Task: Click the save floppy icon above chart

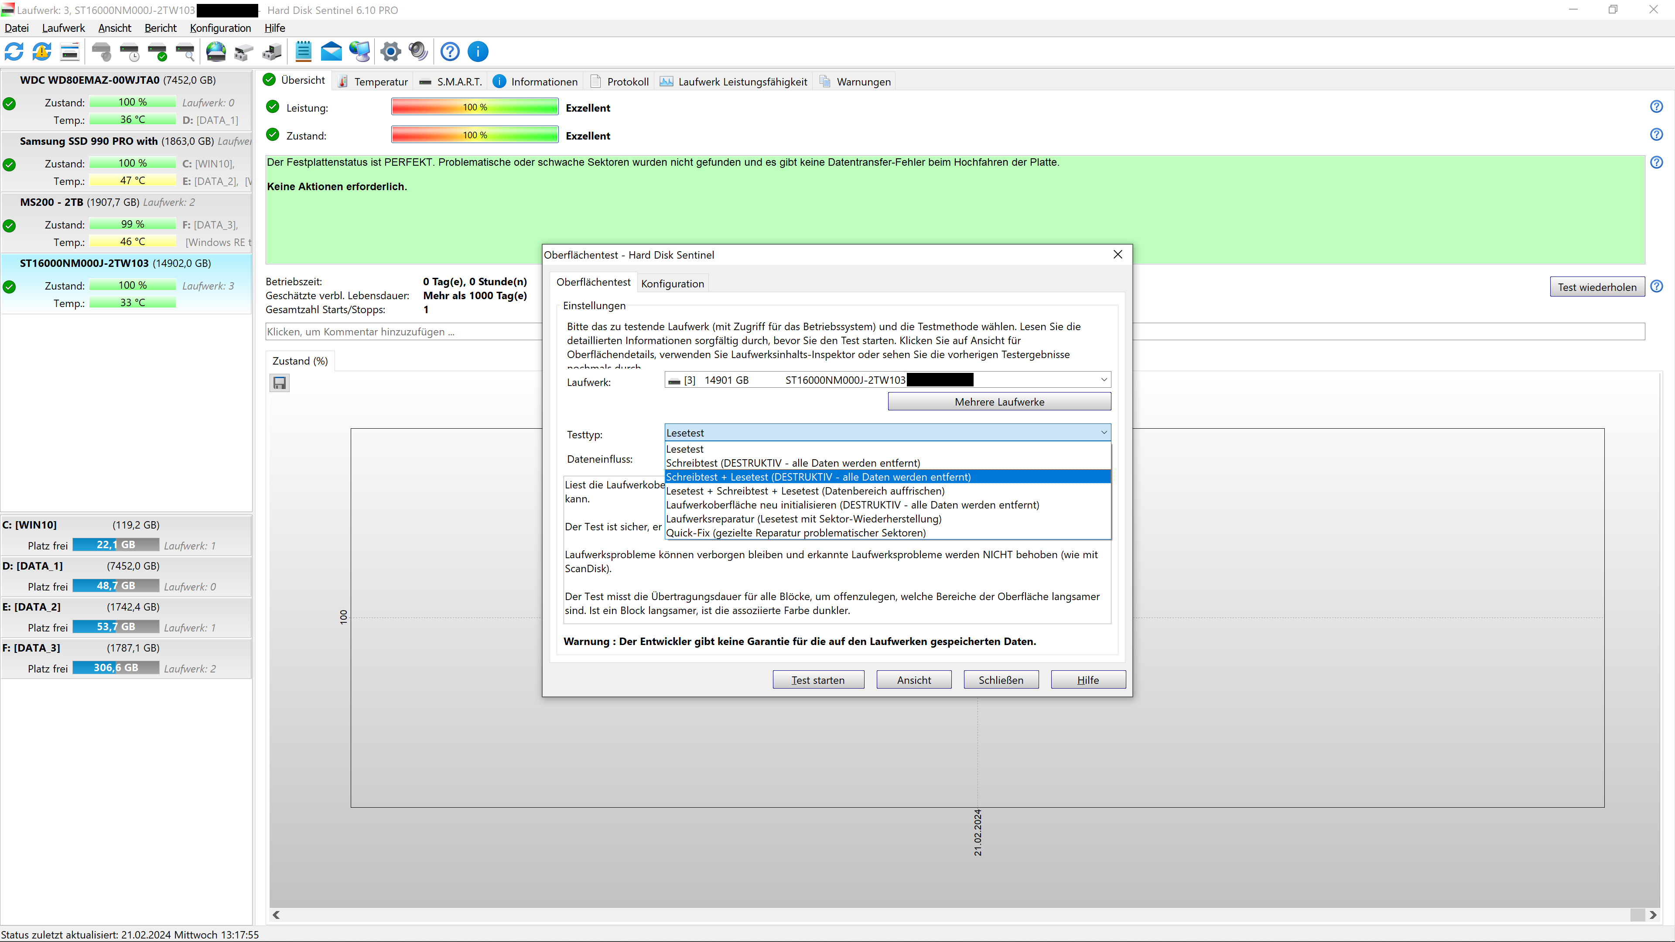Action: tap(280, 383)
